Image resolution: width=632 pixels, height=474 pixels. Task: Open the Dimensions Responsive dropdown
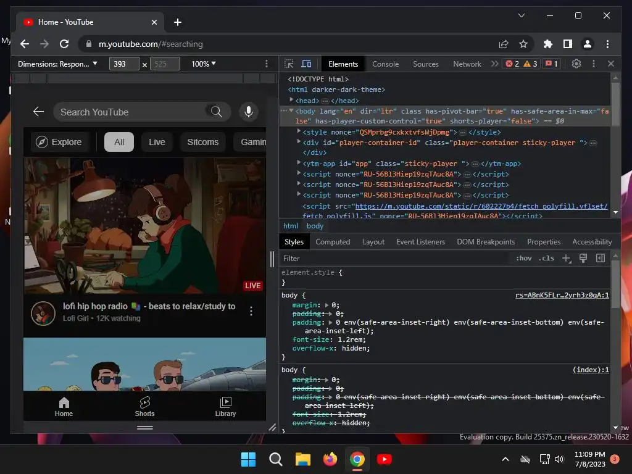click(x=57, y=64)
